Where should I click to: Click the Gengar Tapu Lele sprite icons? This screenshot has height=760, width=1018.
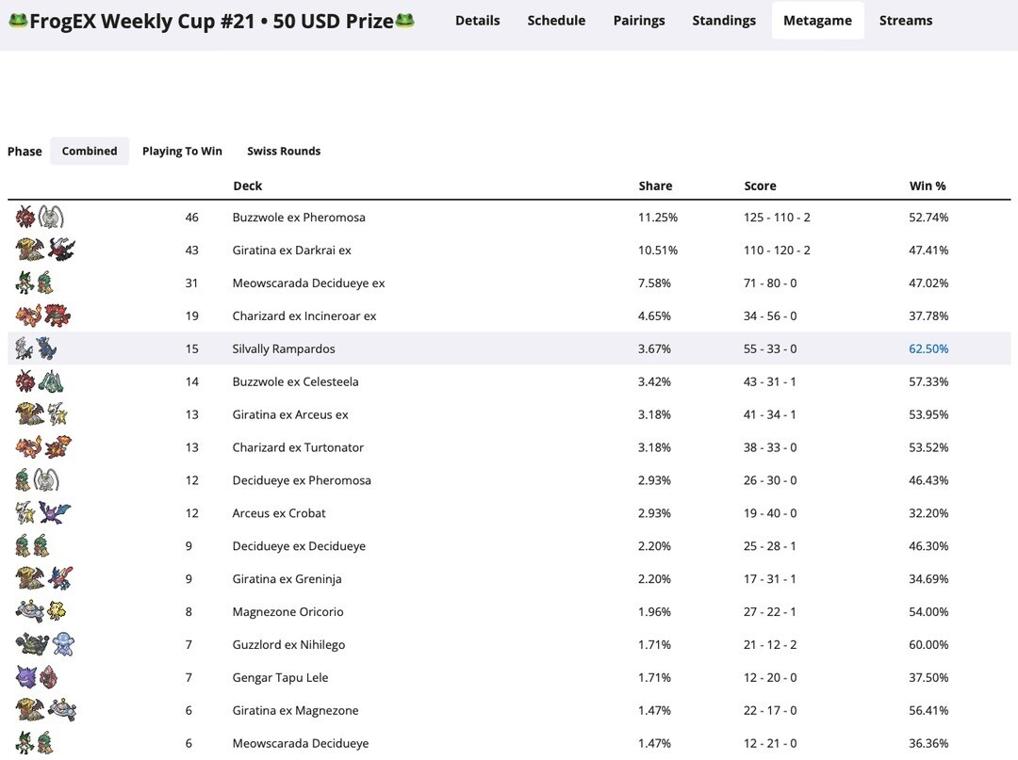38,678
